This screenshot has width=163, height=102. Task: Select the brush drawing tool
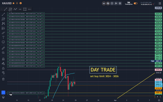(x=3, y=33)
